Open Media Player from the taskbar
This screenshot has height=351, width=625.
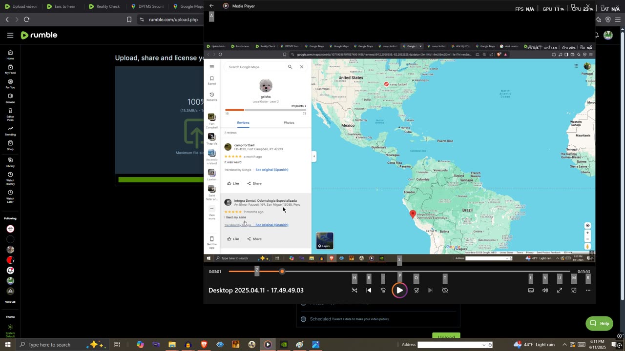268,345
